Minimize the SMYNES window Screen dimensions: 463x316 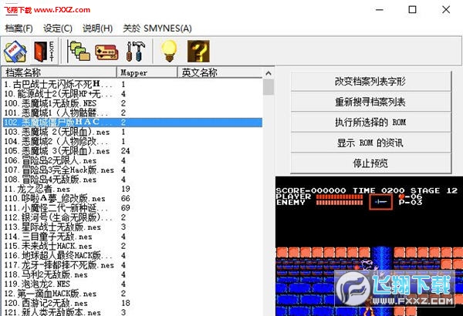380,9
